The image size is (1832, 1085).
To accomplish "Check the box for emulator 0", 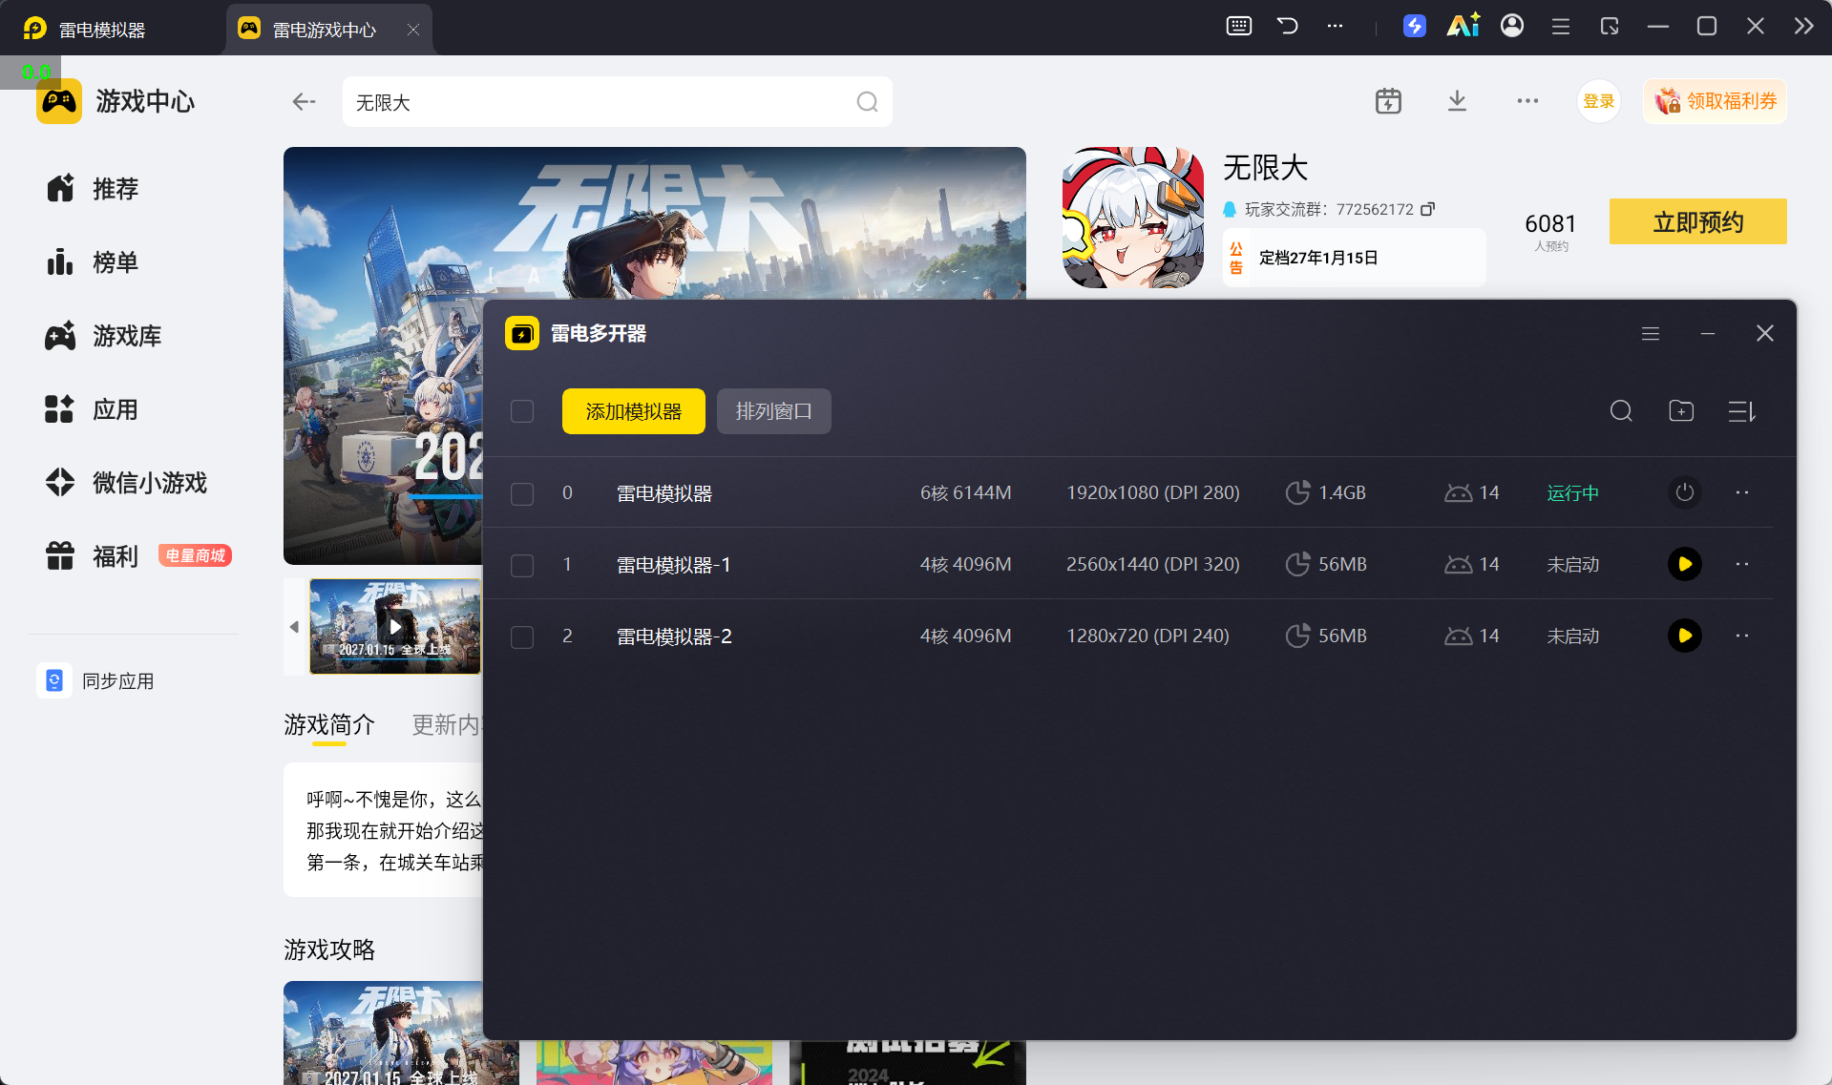I will tap(522, 493).
